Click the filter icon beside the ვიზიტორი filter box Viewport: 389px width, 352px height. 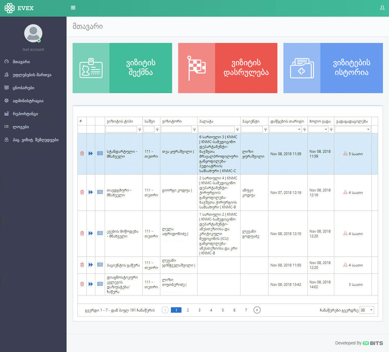tap(194, 129)
